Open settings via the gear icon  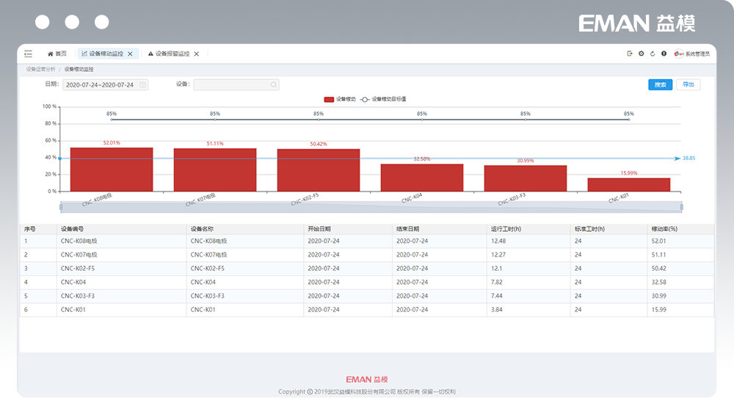[x=641, y=54]
